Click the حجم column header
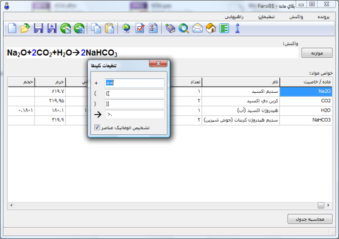Screen dimensions: 339x239 coord(21,82)
